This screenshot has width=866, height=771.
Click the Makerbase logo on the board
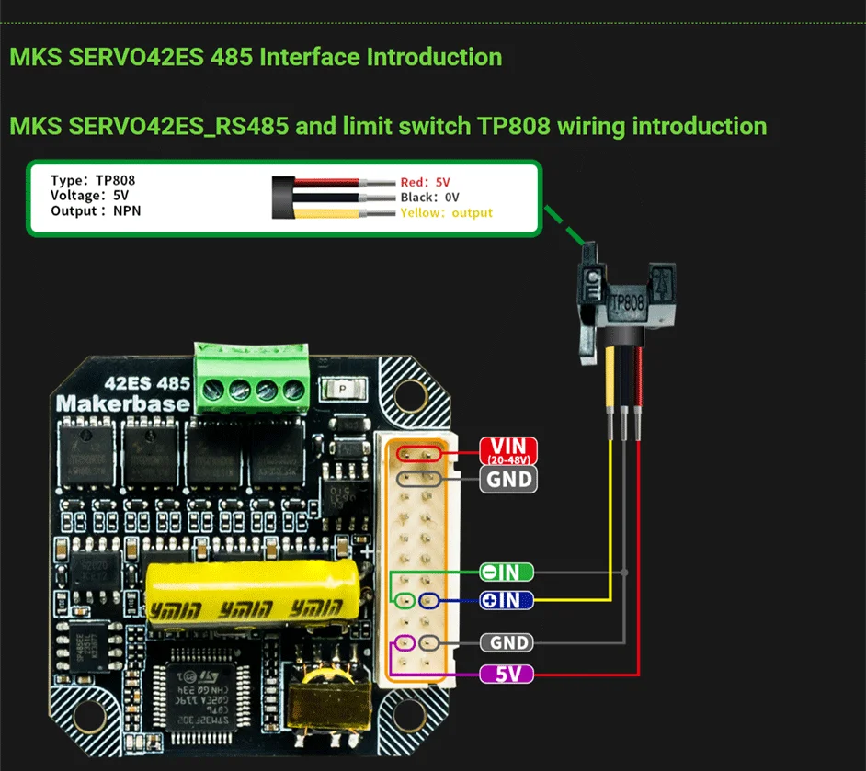[x=122, y=404]
